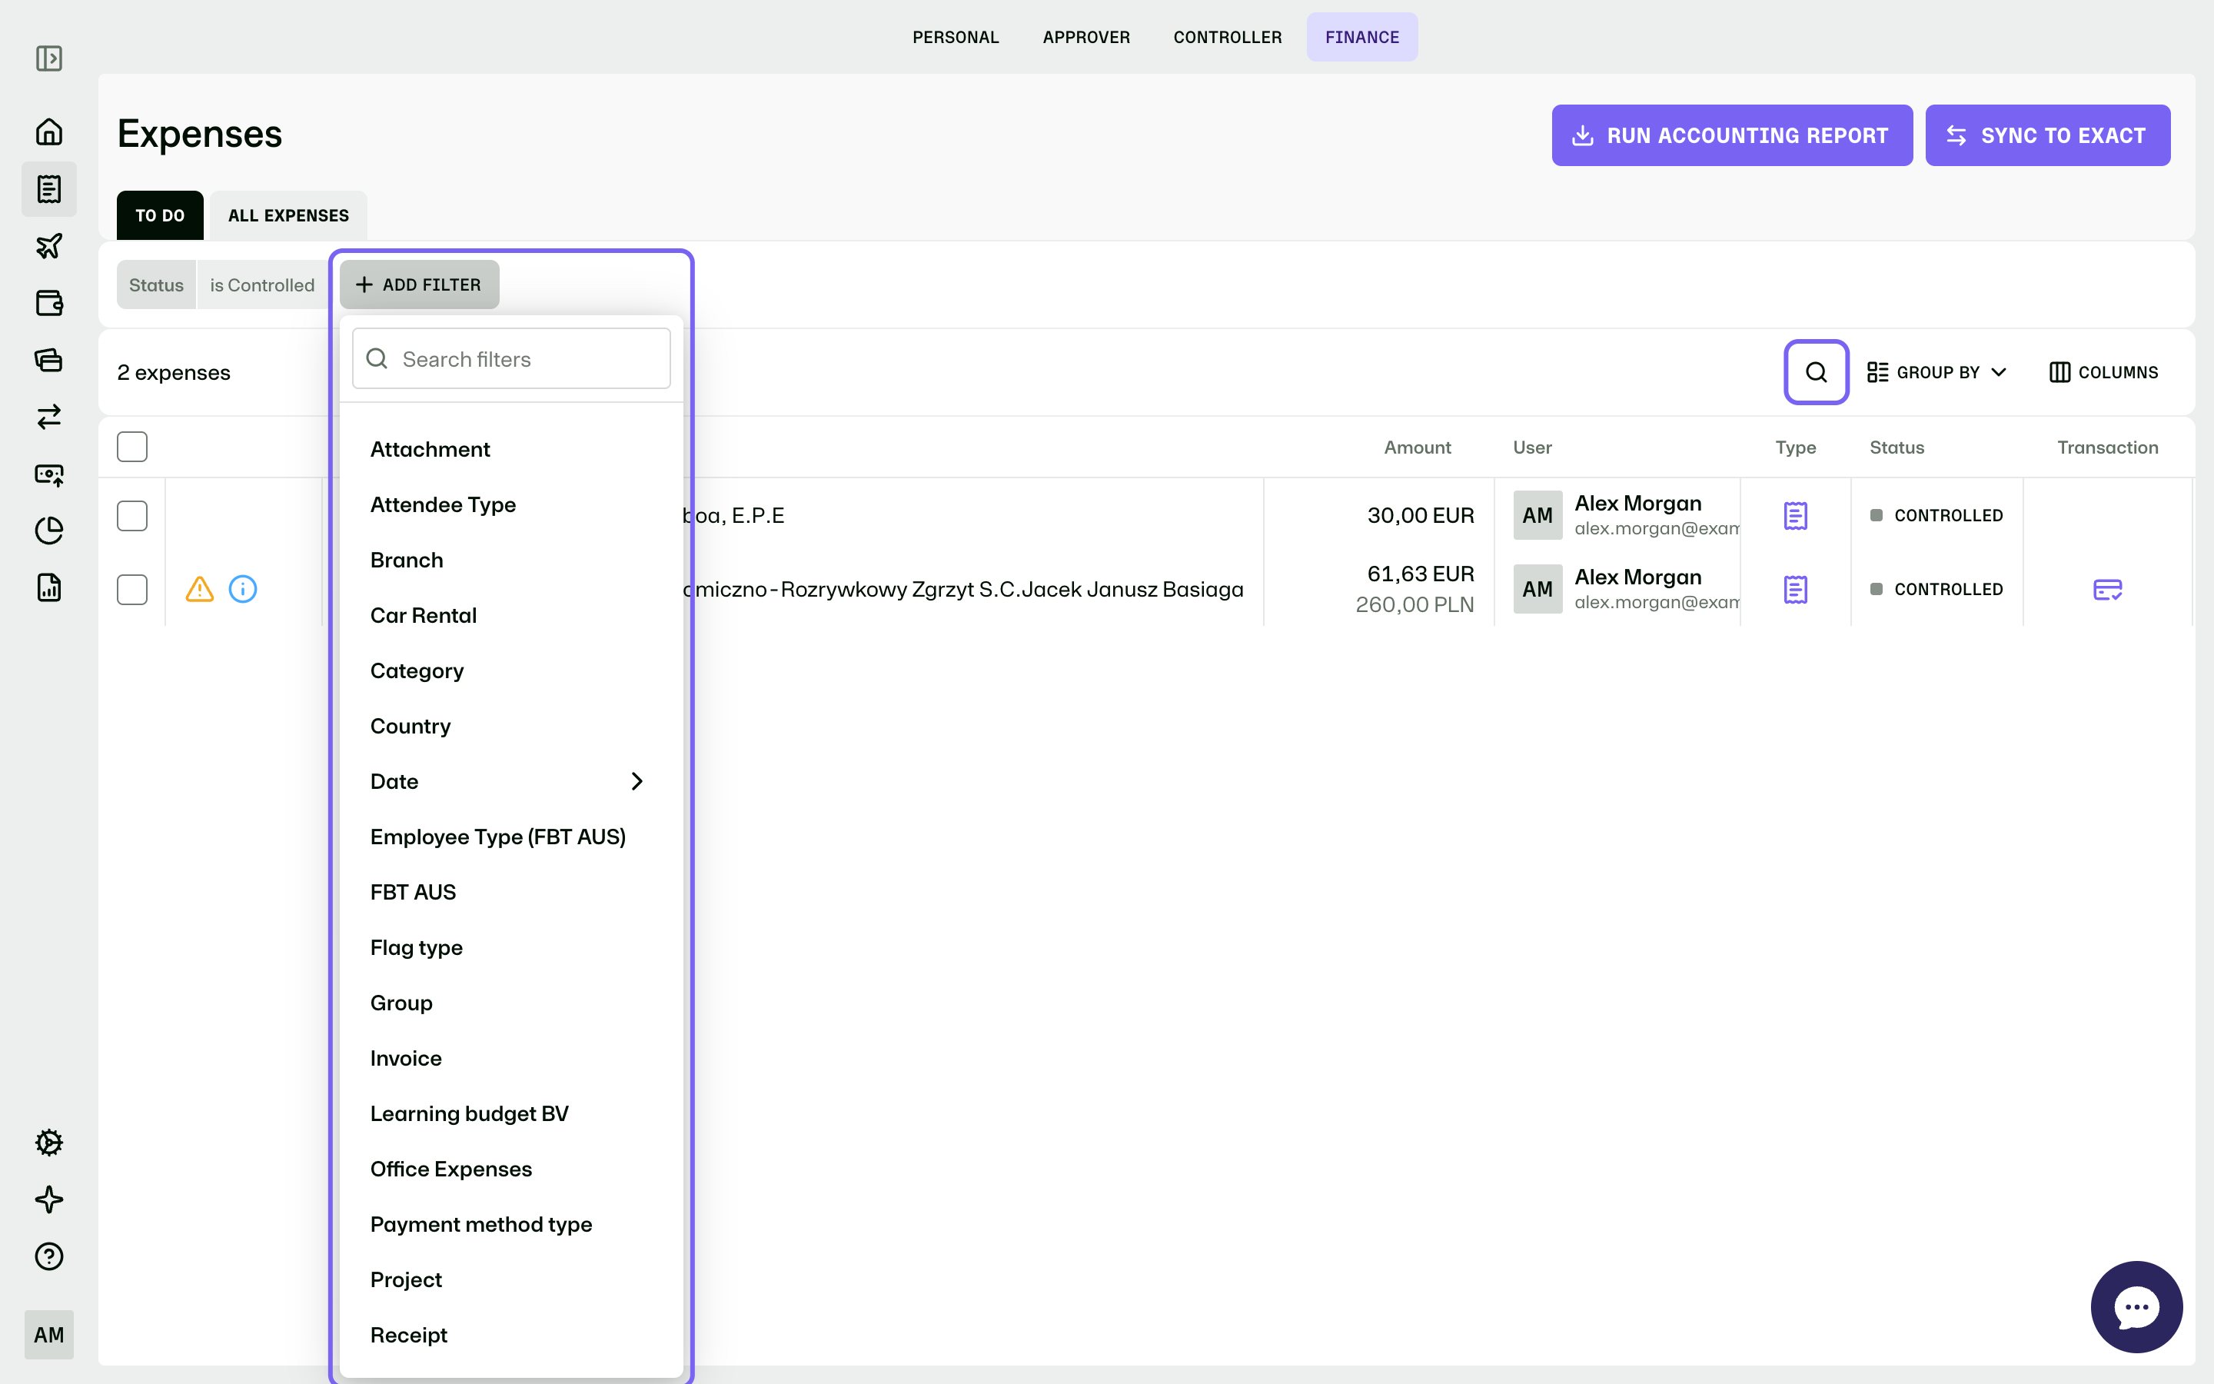Click the blue info icon on second expense
Screen dimensions: 2214x1384
242,588
